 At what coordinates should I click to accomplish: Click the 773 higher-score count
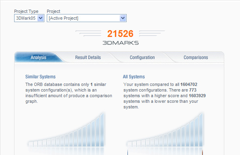pos(193,90)
